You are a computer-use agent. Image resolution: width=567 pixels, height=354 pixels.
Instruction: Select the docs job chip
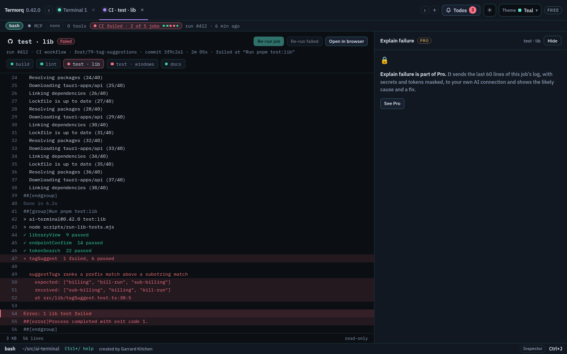click(173, 64)
